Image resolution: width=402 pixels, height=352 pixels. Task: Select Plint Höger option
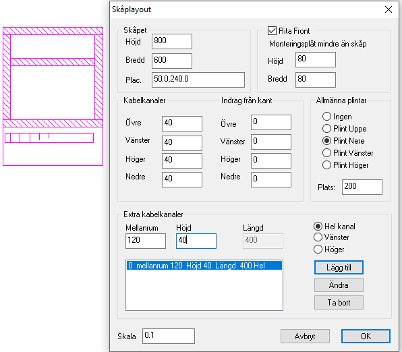click(326, 165)
